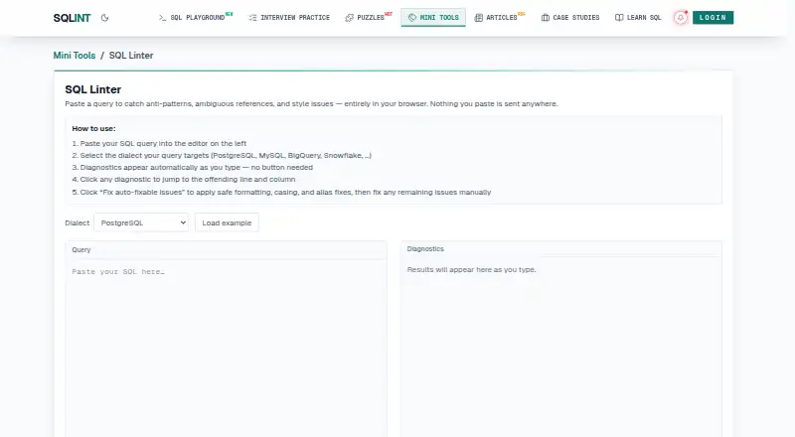This screenshot has width=795, height=437.
Task: Open the Articles page
Action: click(x=500, y=18)
